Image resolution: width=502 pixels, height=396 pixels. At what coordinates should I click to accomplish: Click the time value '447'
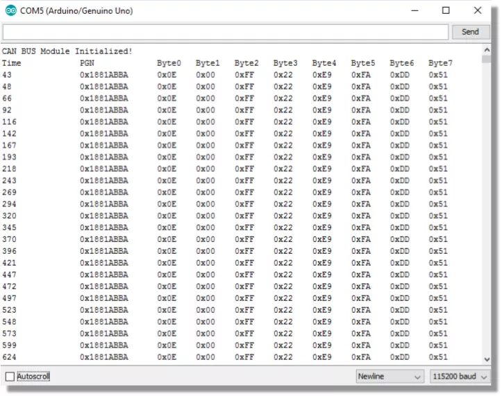coord(9,275)
